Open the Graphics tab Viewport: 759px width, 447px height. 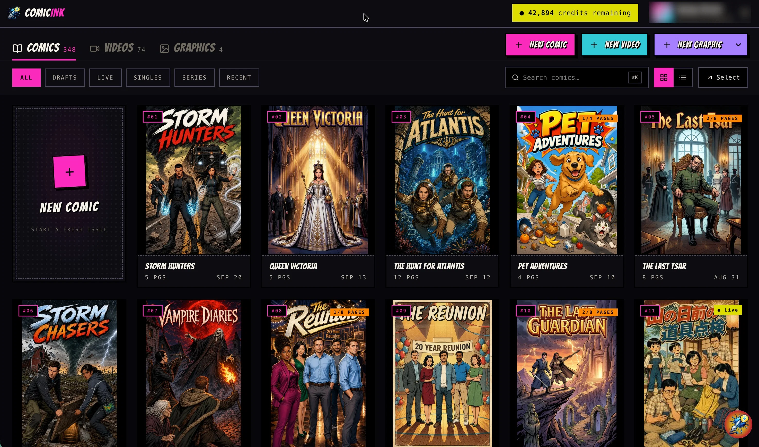click(192, 48)
